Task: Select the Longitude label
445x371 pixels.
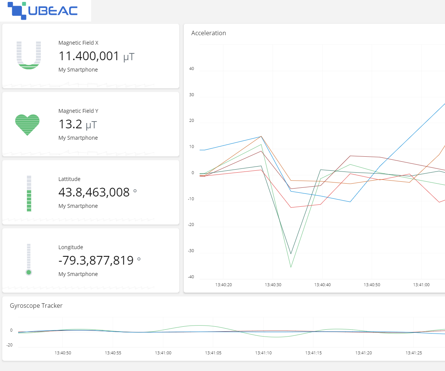Action: point(71,248)
